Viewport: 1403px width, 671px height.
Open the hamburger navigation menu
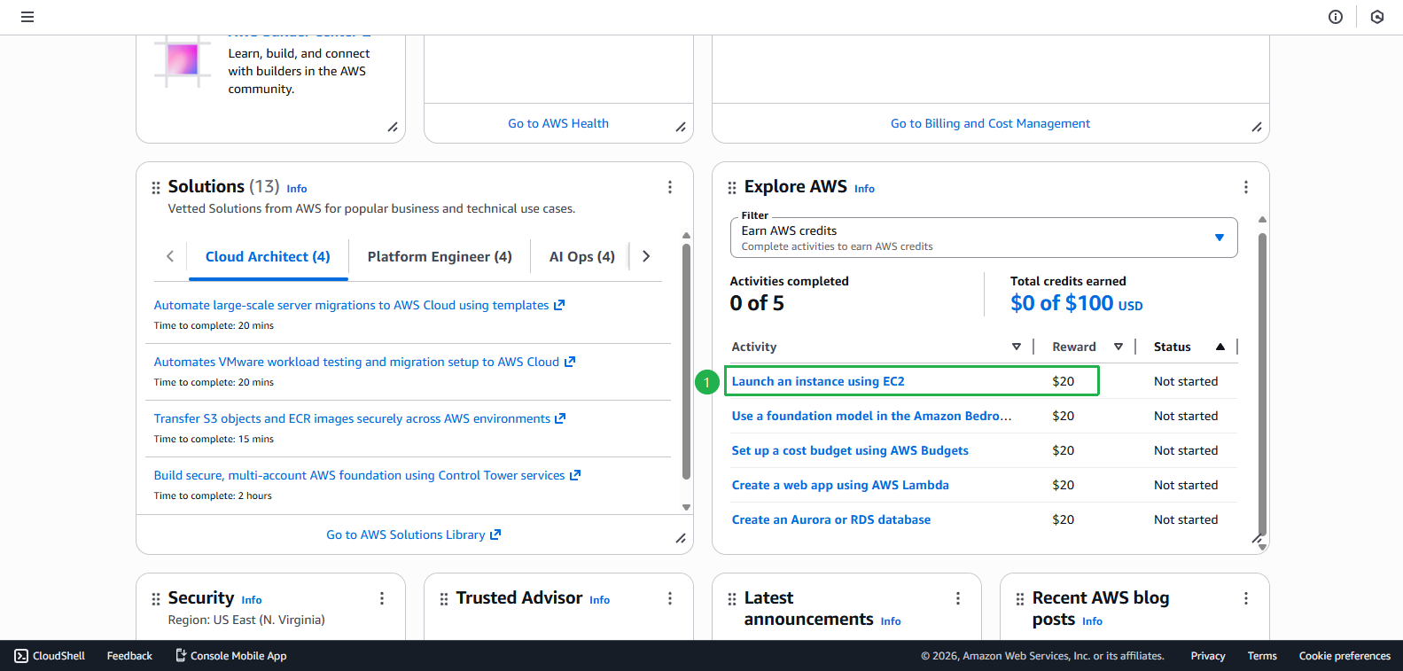(x=27, y=17)
